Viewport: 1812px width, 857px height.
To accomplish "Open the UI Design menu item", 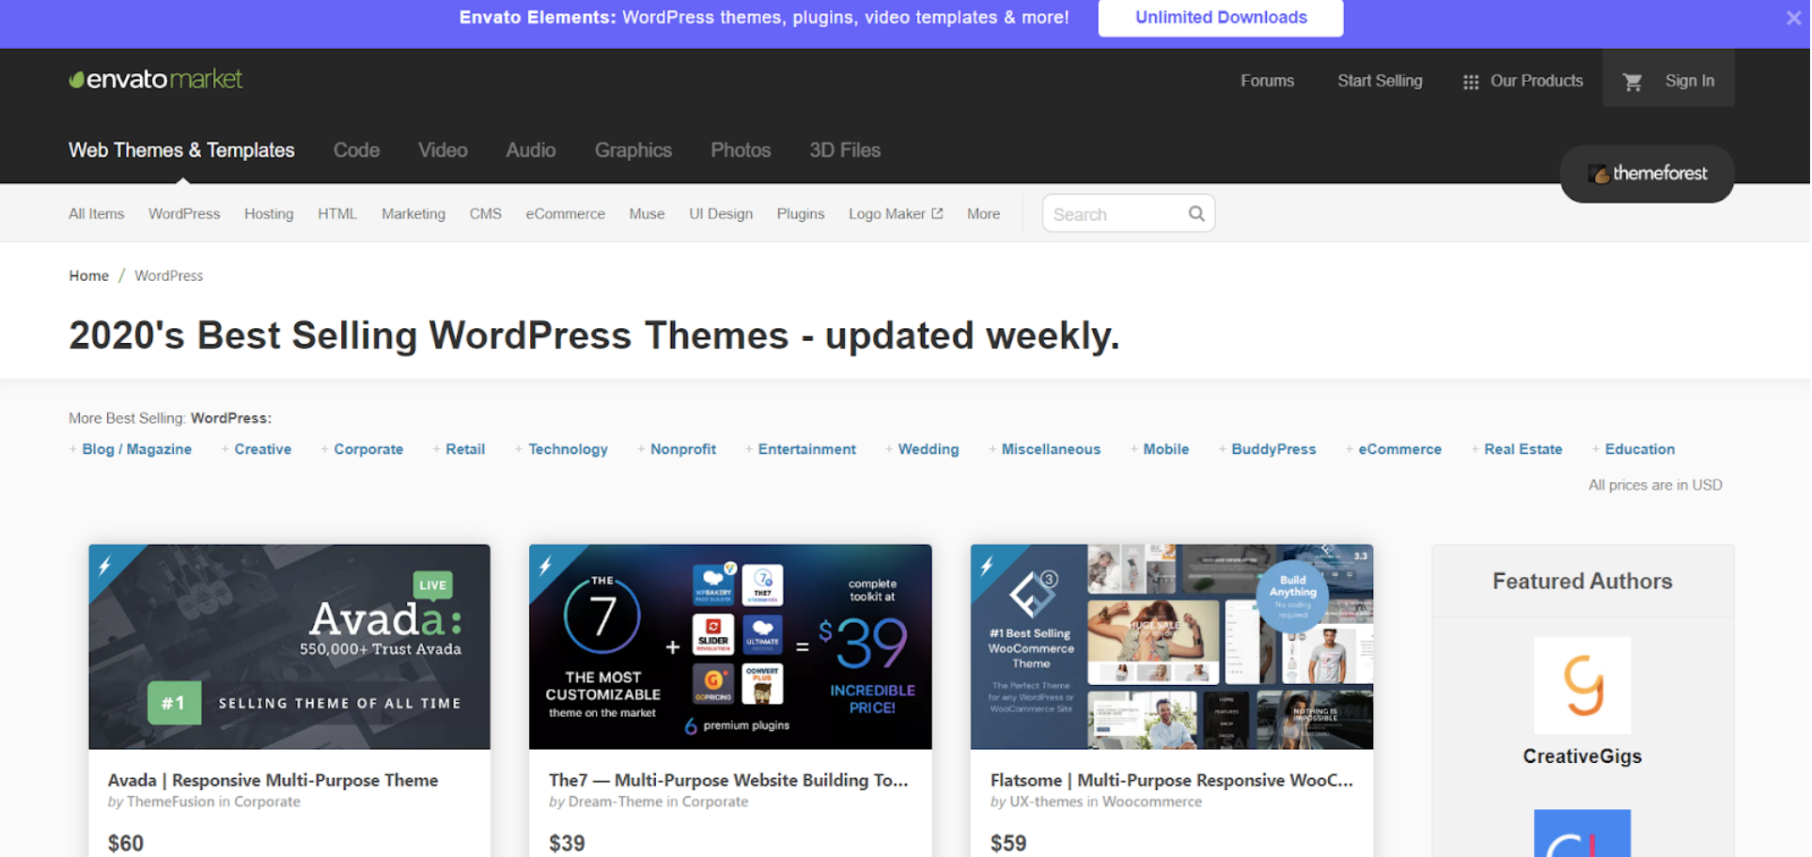I will [x=721, y=214].
